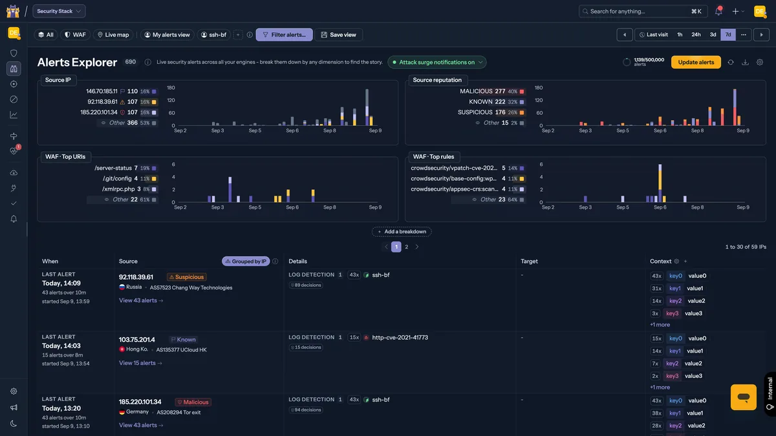776x436 pixels.
Task: Click the checkmark sidebar icon
Action: pyautogui.click(x=14, y=203)
